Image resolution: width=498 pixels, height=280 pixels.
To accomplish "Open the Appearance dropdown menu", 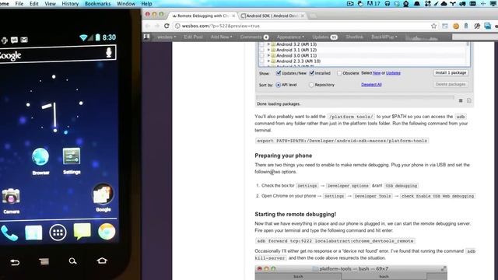I will 290,37.
